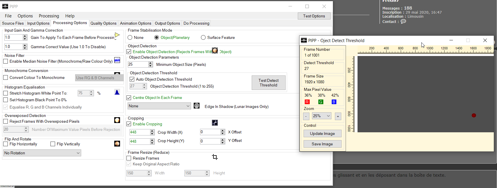
Task: Open the Help menu
Action: [70, 16]
